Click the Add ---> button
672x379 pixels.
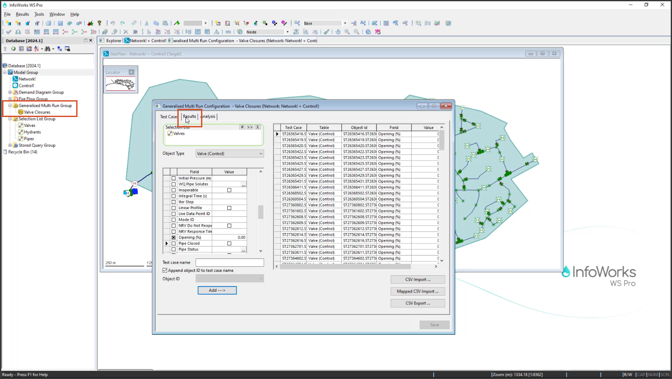(x=217, y=290)
